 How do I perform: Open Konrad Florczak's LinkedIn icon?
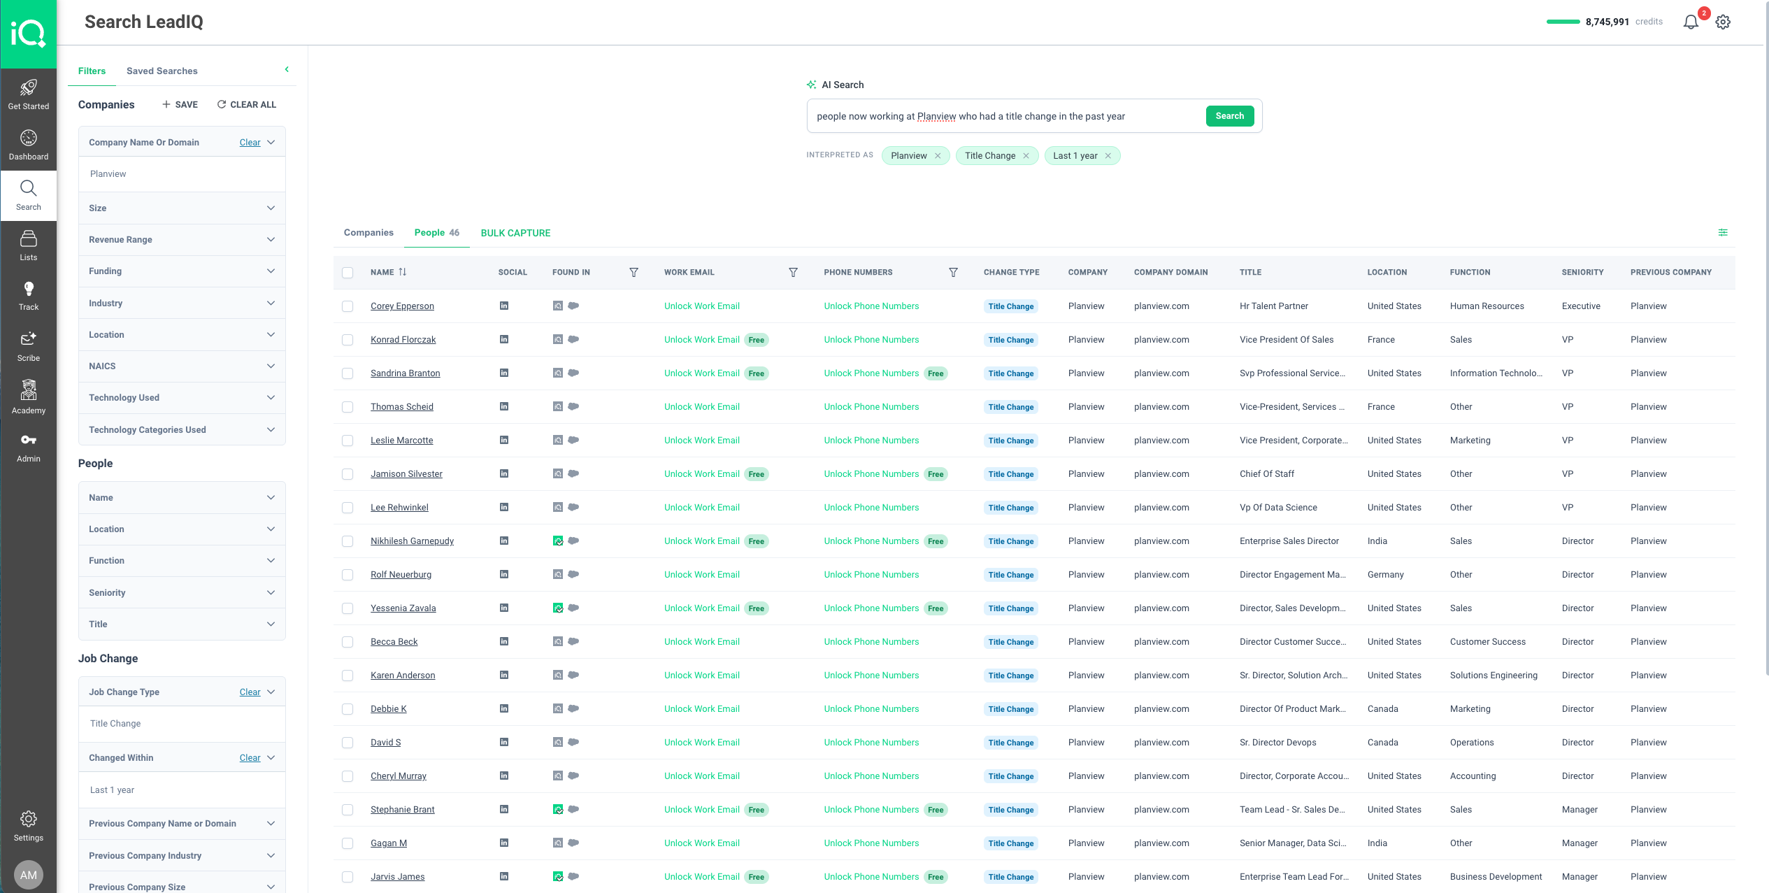(x=503, y=339)
